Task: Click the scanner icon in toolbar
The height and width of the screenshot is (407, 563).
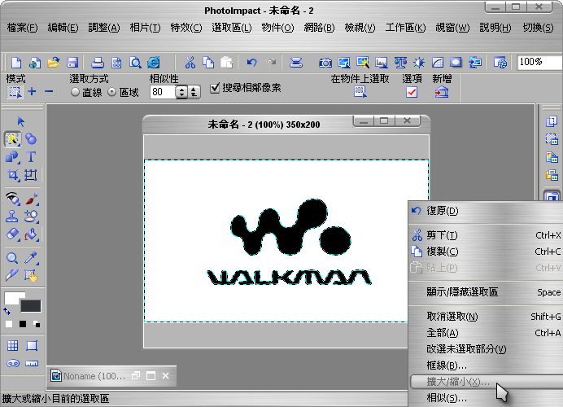Action: coord(296,63)
